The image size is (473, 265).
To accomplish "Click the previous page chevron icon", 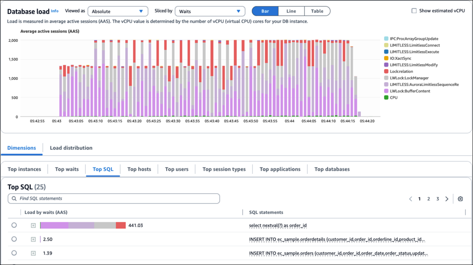I will click(411, 198).
